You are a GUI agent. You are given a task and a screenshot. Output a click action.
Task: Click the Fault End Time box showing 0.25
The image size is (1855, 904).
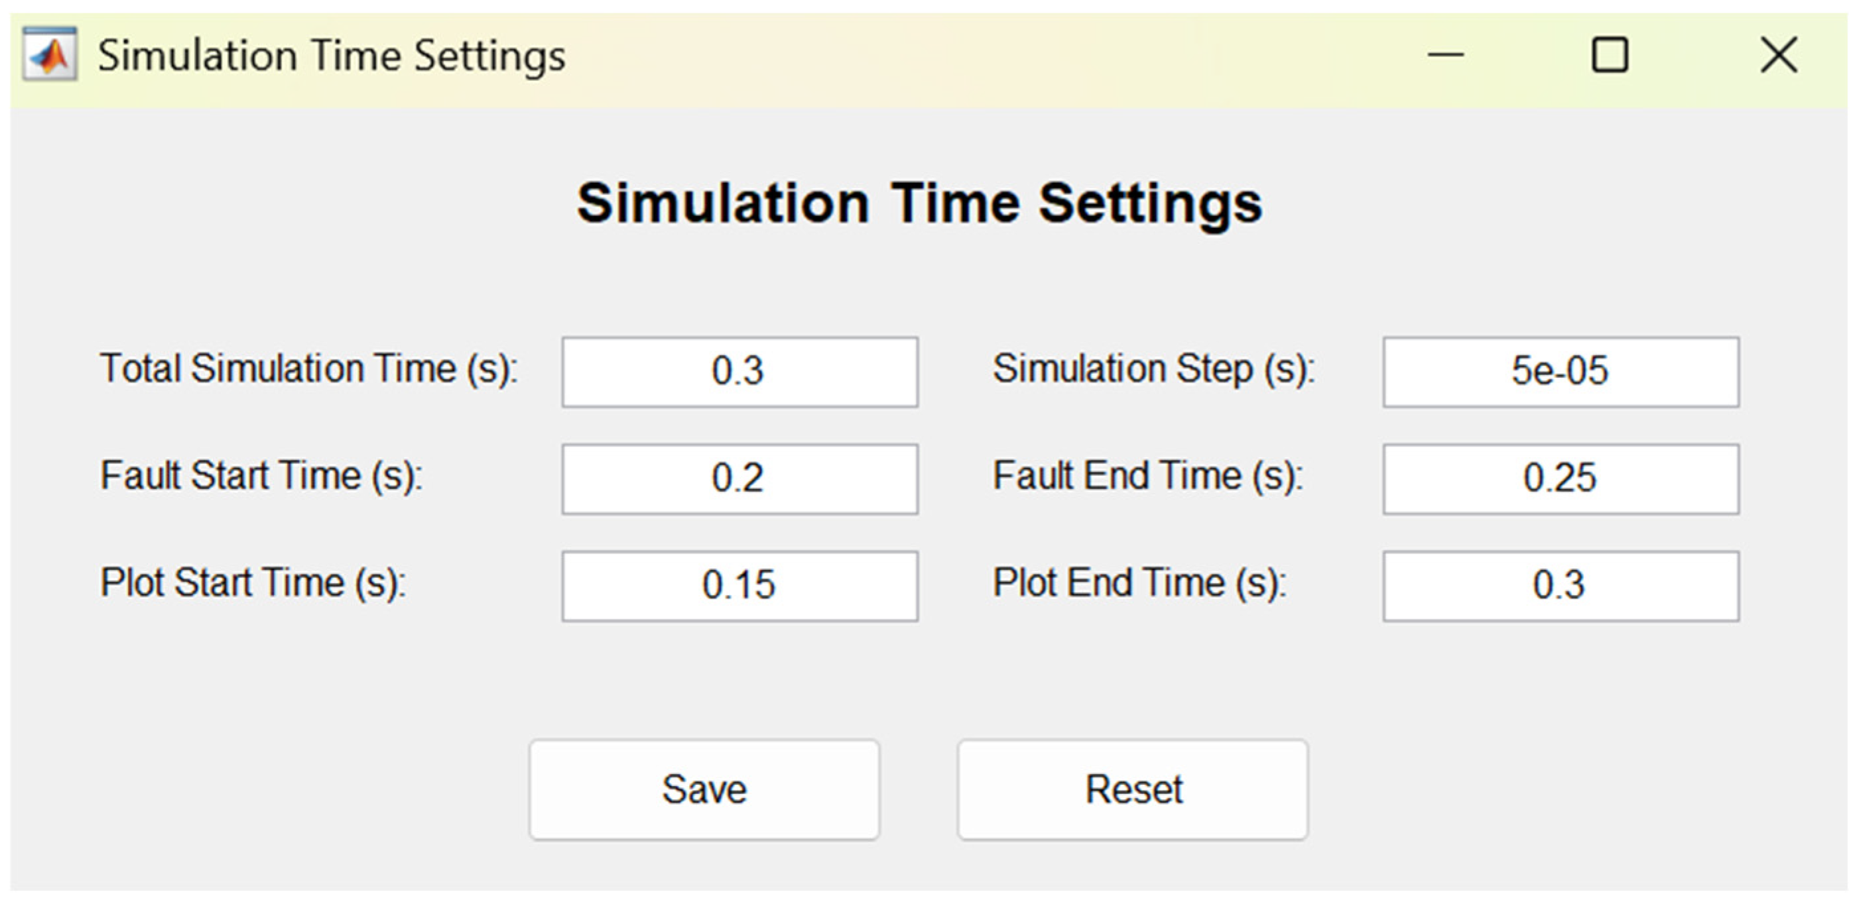pyautogui.click(x=1561, y=479)
